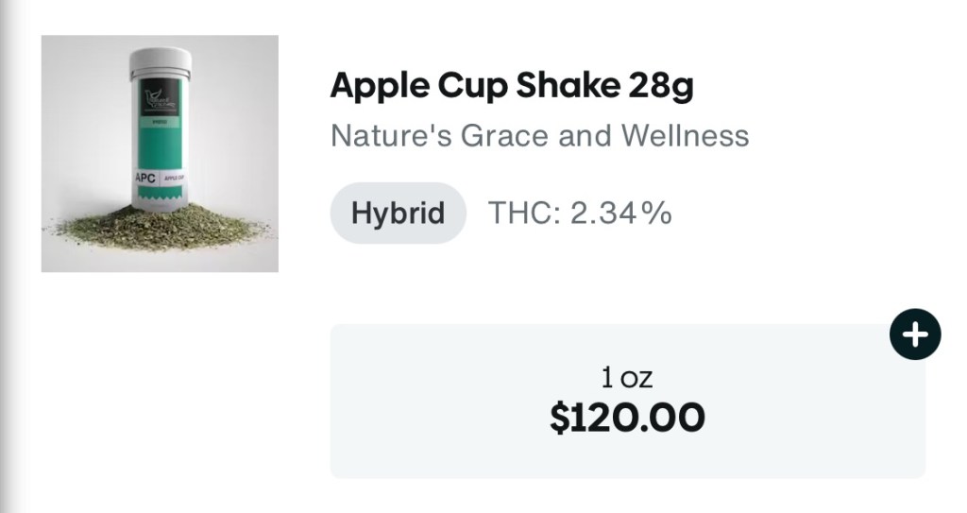Choose the 1 oz price option card

[627, 401]
